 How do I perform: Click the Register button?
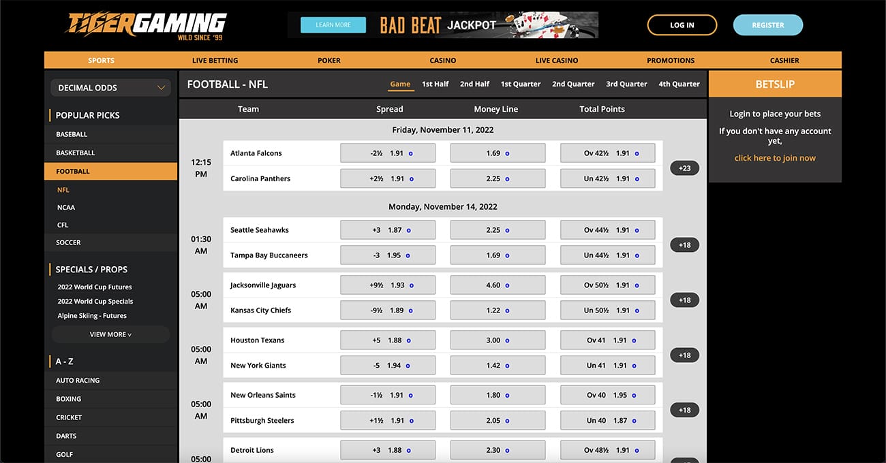click(768, 25)
